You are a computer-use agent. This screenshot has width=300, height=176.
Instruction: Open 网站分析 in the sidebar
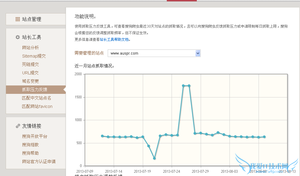point(30,48)
